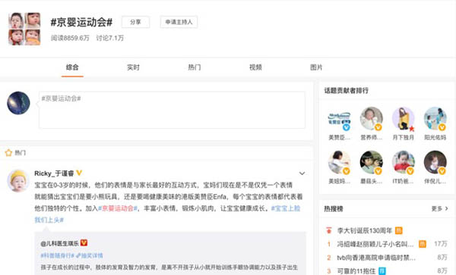
Task: Switch to the 综合 tab
Action: pos(72,67)
